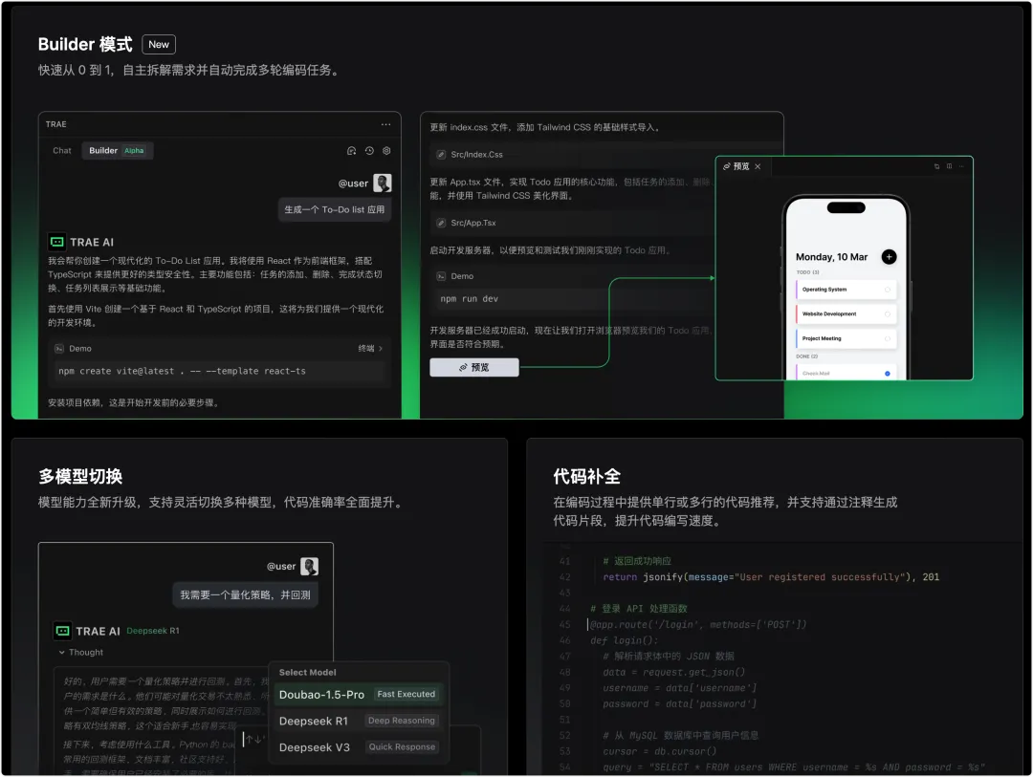
Task: Click the 预览 preview button
Action: point(474,367)
